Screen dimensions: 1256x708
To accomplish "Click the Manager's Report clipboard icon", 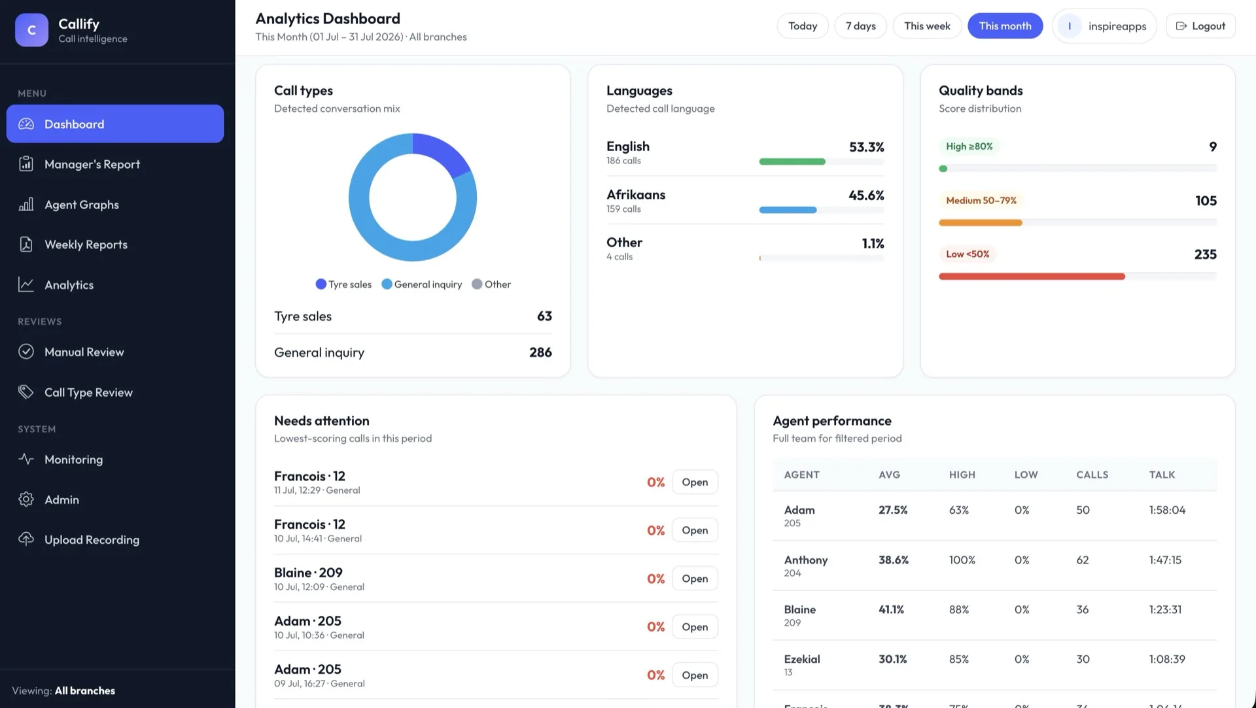I will pyautogui.click(x=26, y=164).
